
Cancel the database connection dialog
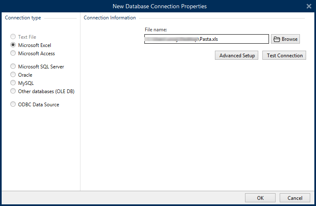click(295, 198)
